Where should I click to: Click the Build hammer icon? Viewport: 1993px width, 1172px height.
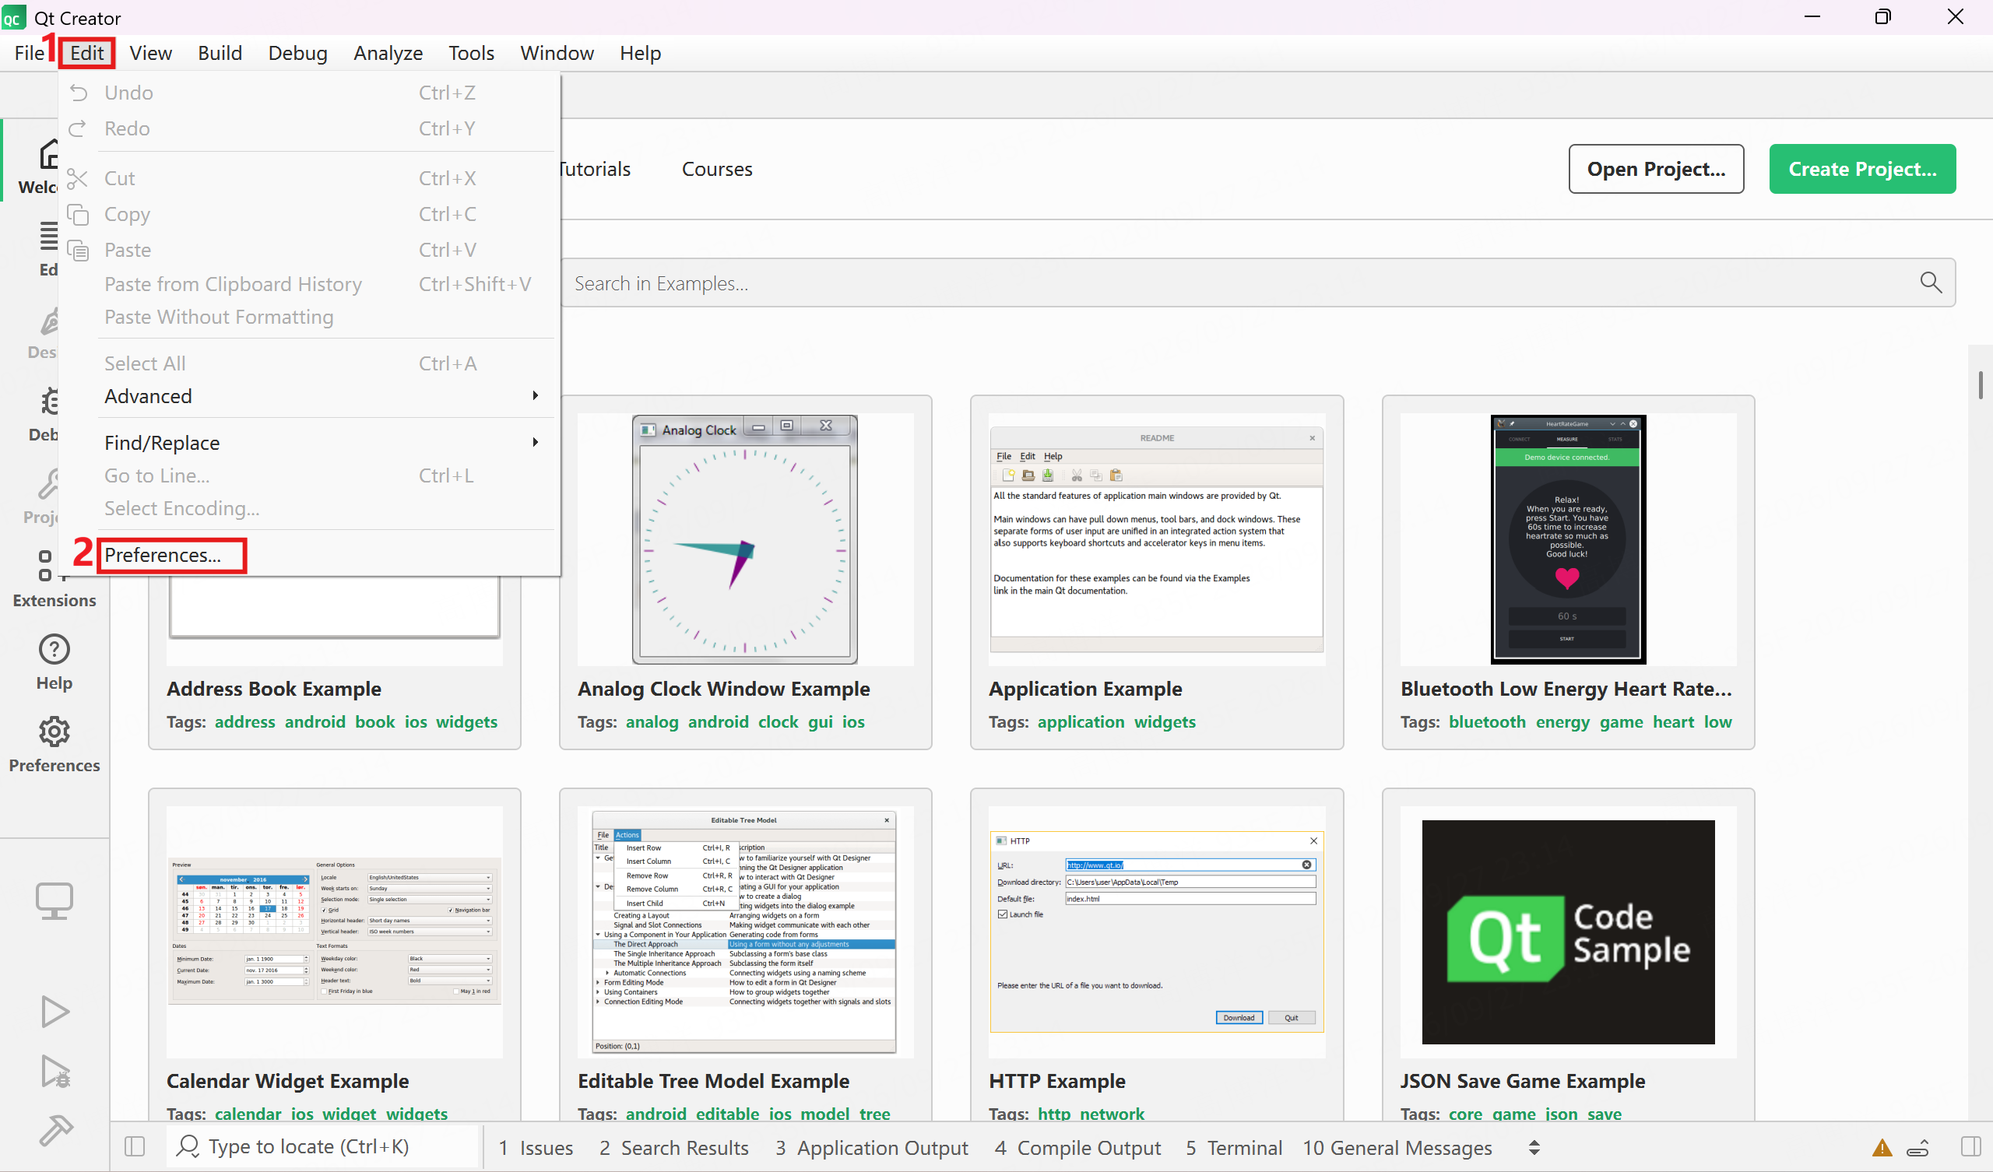(54, 1130)
